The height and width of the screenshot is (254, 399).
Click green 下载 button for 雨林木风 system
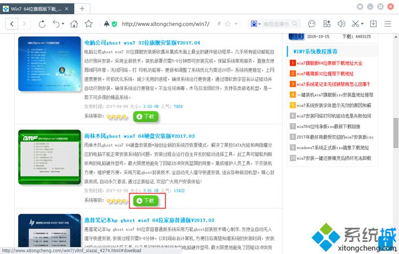tap(145, 201)
